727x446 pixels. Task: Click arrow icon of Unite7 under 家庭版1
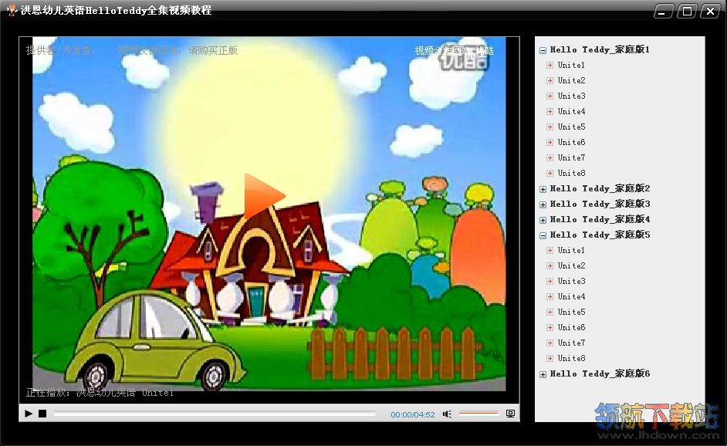tap(550, 157)
